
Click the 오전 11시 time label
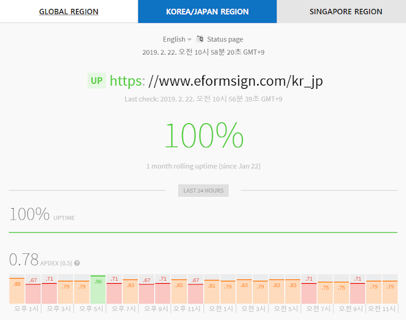[x=381, y=309]
